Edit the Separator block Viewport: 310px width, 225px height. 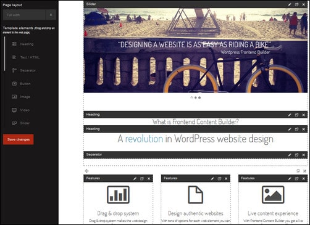coord(290,155)
